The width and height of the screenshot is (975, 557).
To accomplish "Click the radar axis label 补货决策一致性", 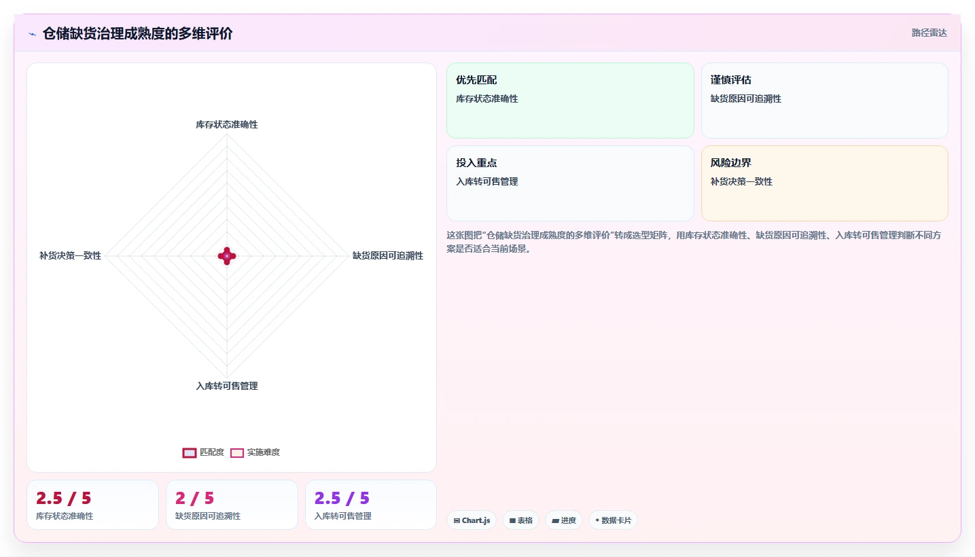I will (x=70, y=255).
